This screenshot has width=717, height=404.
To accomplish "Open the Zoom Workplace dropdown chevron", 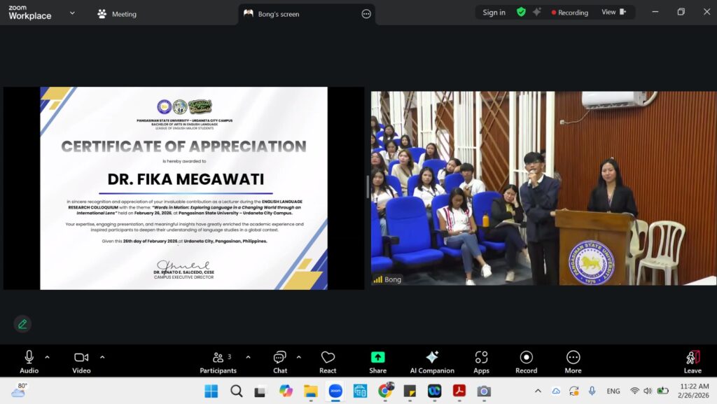I will coord(72,13).
